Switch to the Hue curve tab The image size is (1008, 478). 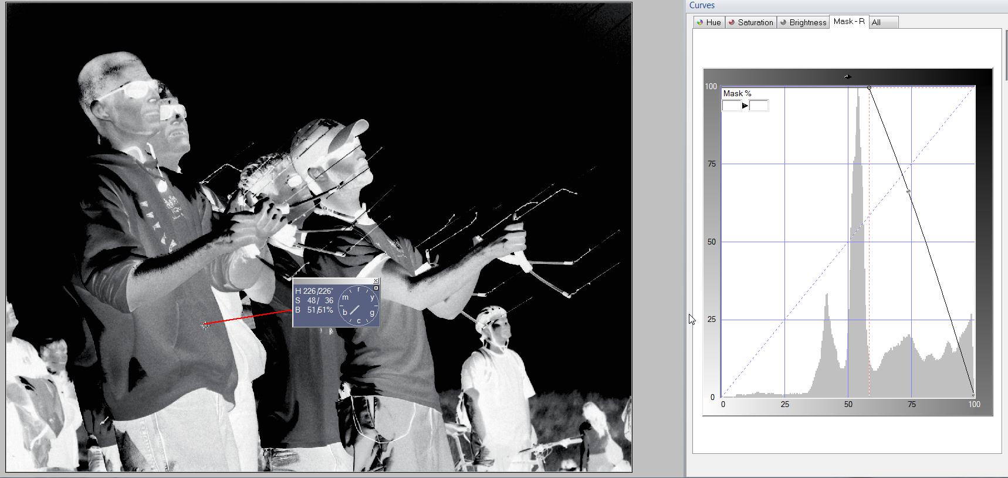(x=708, y=22)
